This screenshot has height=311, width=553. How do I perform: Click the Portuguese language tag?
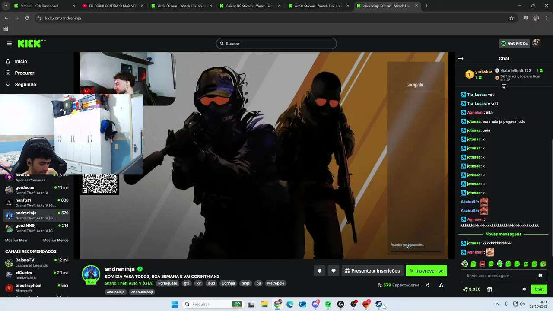point(167,283)
